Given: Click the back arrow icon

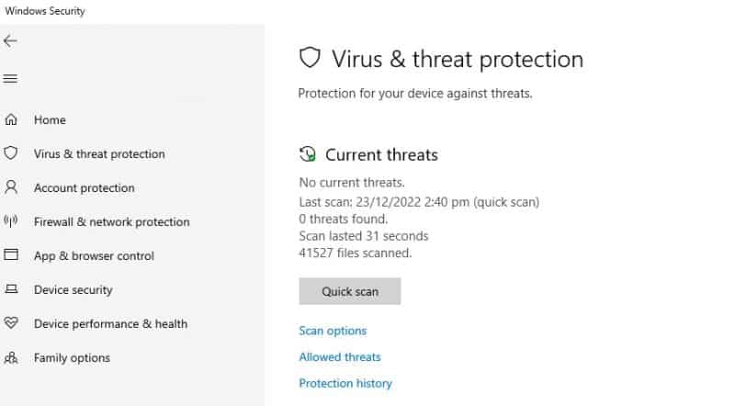Looking at the screenshot, I should 10,41.
